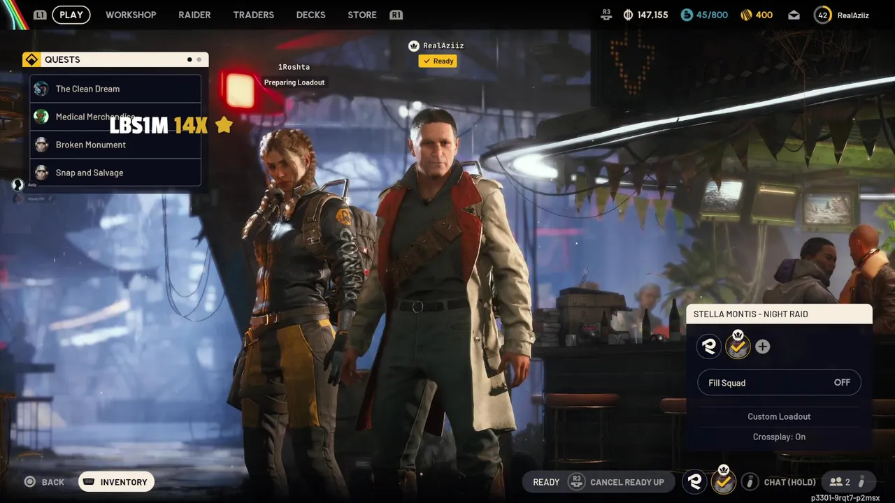Image resolution: width=895 pixels, height=503 pixels.
Task: Click the CHAT (HOLD) label
Action: (789, 482)
